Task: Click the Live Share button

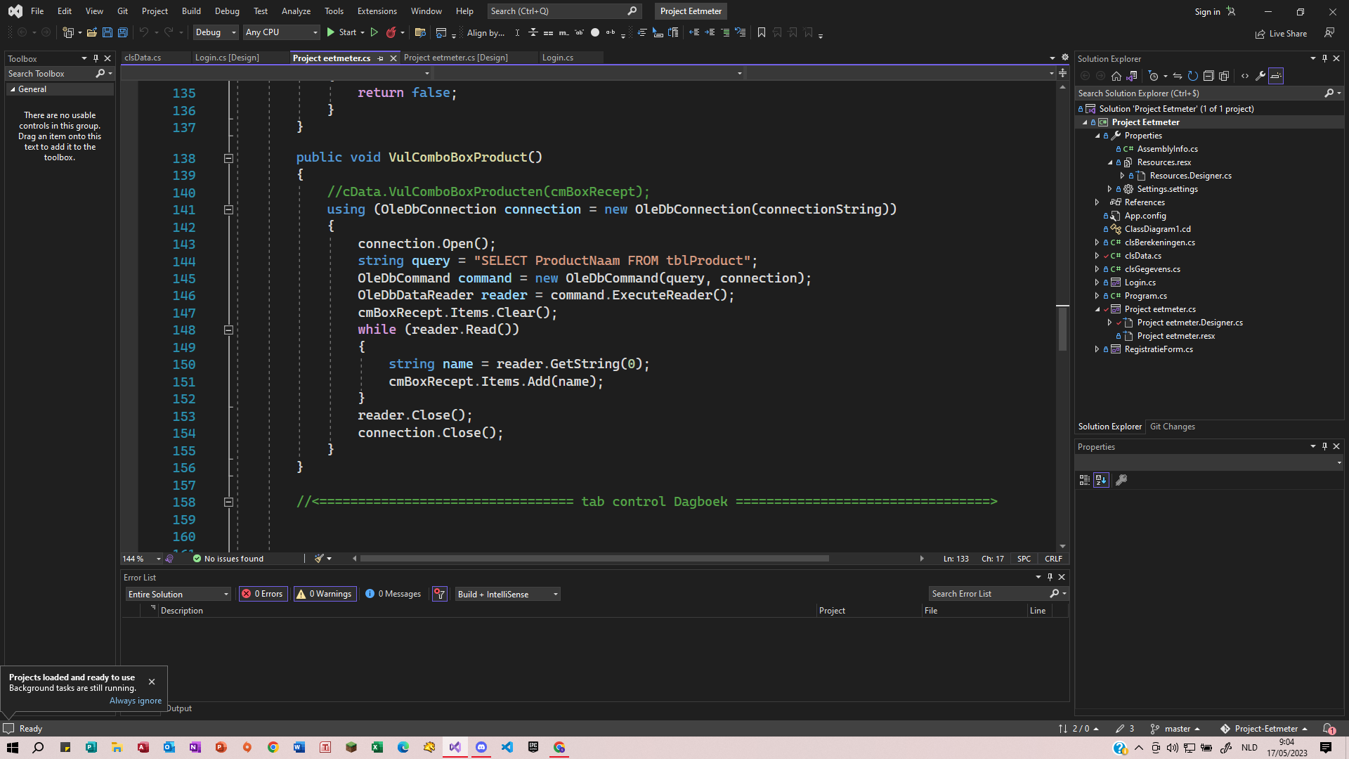Action: [x=1281, y=33]
